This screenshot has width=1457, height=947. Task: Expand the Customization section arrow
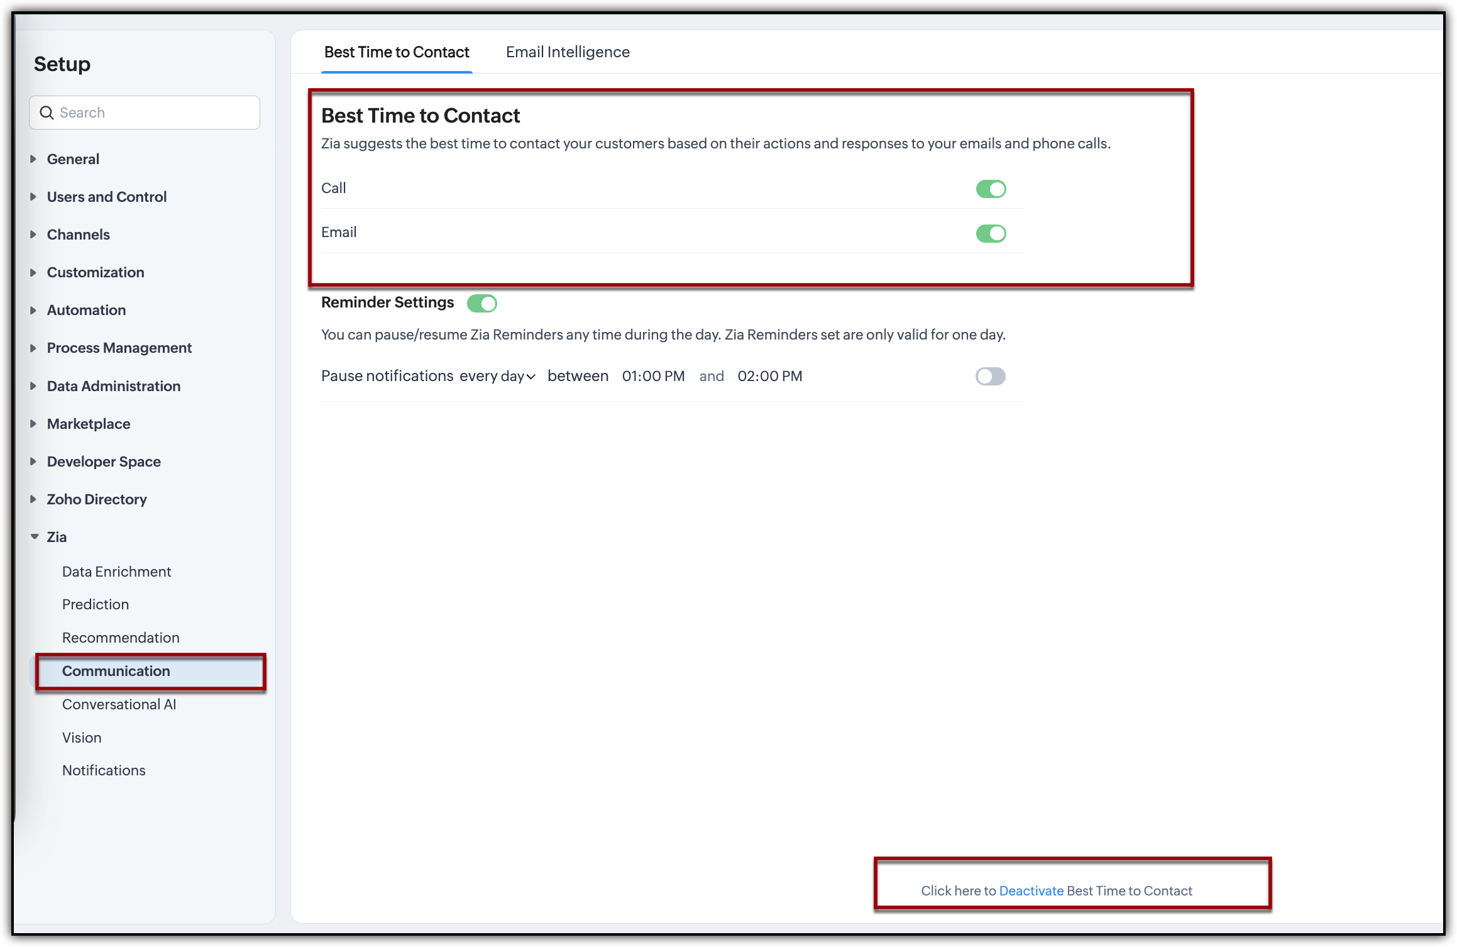coord(33,272)
